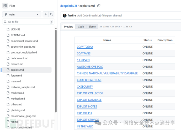Open commit message Add Code Breach Lab
The height and width of the screenshot is (130, 181).
click(99, 15)
